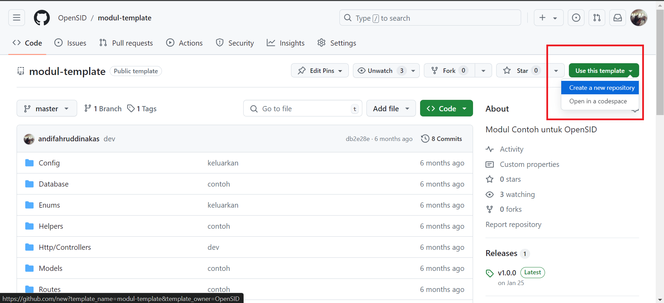
Task: Open pull requests icon in header
Action: click(597, 18)
